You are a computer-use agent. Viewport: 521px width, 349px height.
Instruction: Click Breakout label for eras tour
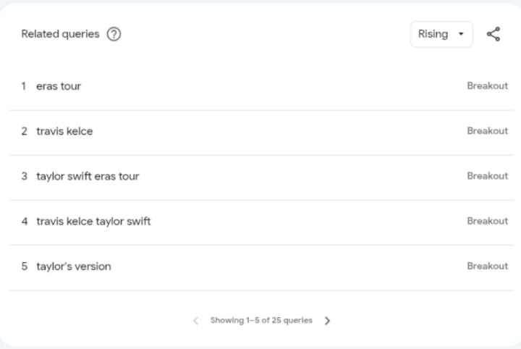(487, 85)
